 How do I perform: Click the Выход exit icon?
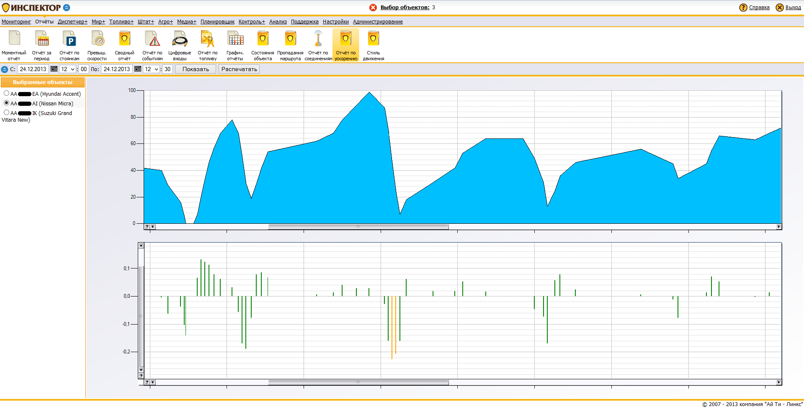780,8
